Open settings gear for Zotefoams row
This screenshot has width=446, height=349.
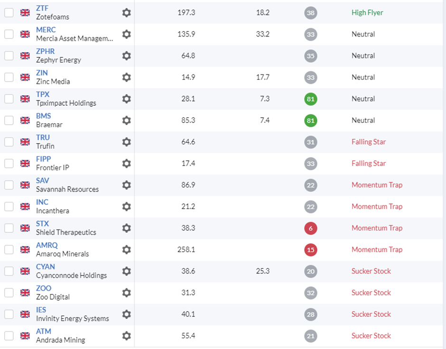pos(127,12)
